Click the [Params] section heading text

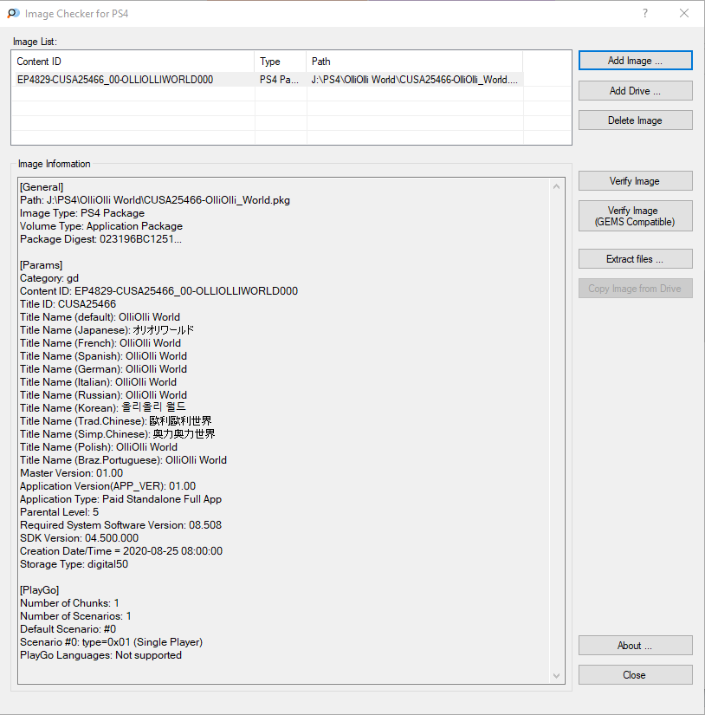41,265
